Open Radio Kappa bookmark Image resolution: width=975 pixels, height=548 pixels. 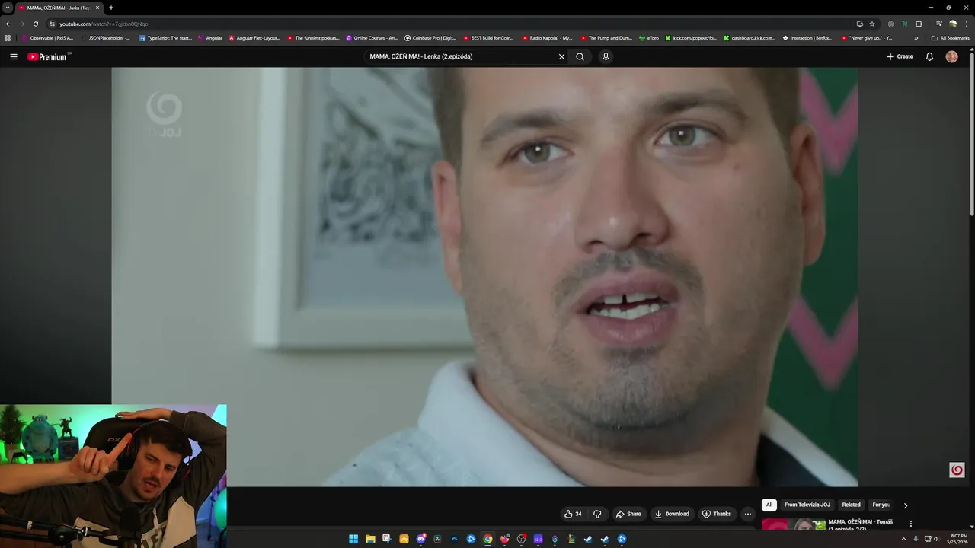[x=548, y=37]
